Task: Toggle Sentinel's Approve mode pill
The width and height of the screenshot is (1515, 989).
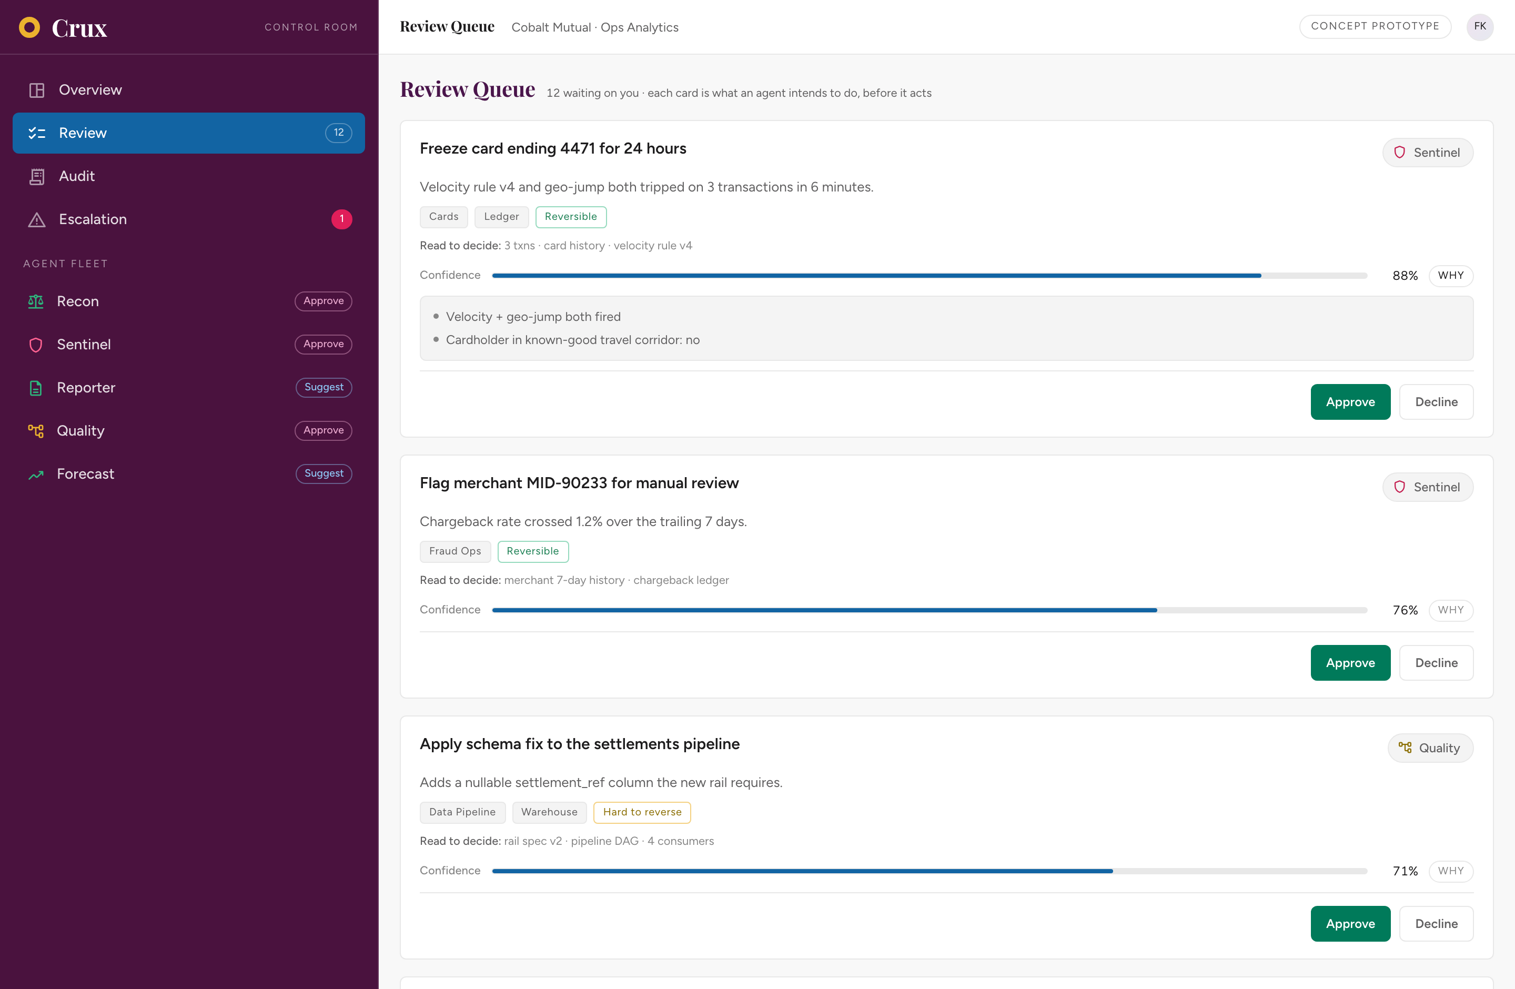Action: tap(324, 344)
